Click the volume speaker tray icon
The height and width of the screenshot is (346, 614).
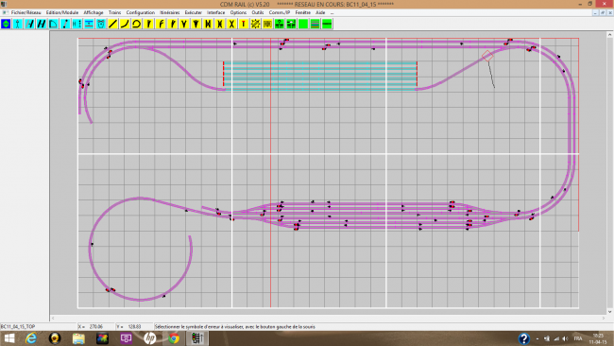565,338
